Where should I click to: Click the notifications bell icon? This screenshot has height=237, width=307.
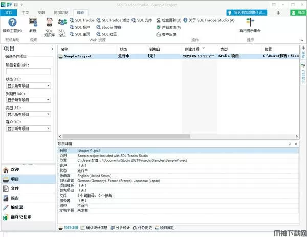click(x=278, y=13)
